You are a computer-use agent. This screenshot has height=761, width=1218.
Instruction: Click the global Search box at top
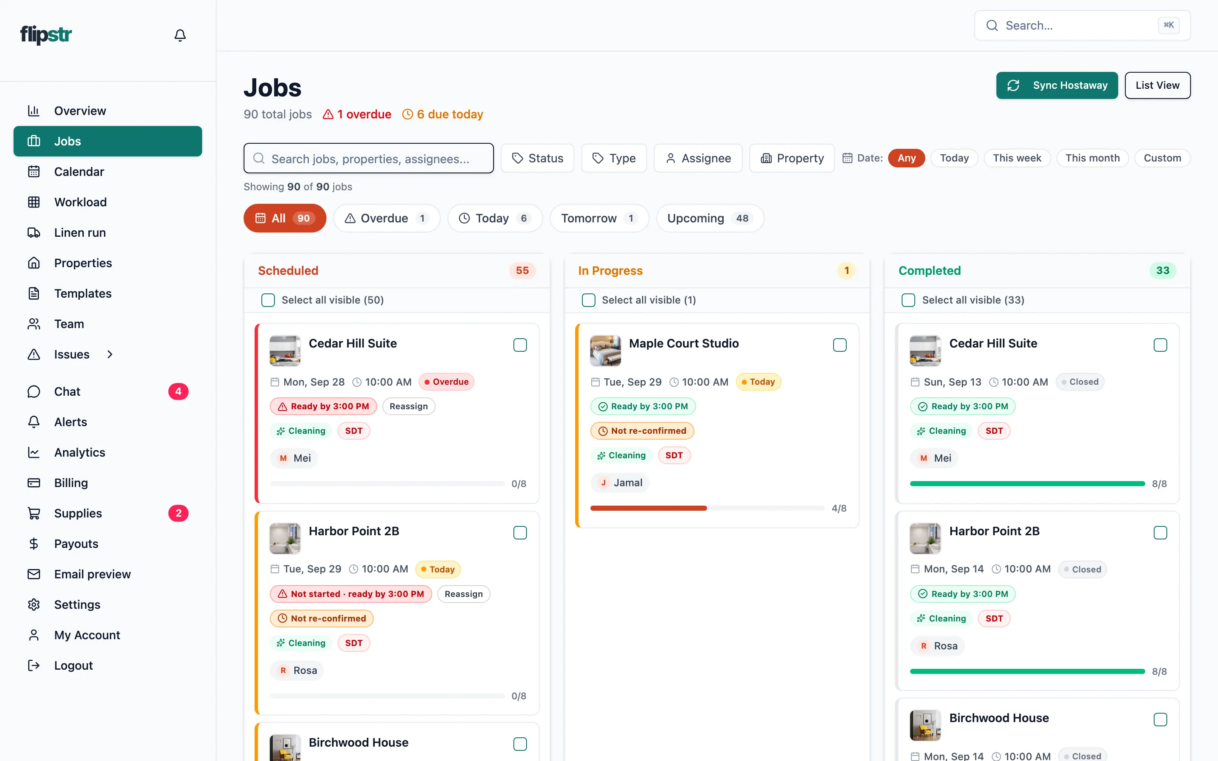pos(1082,26)
